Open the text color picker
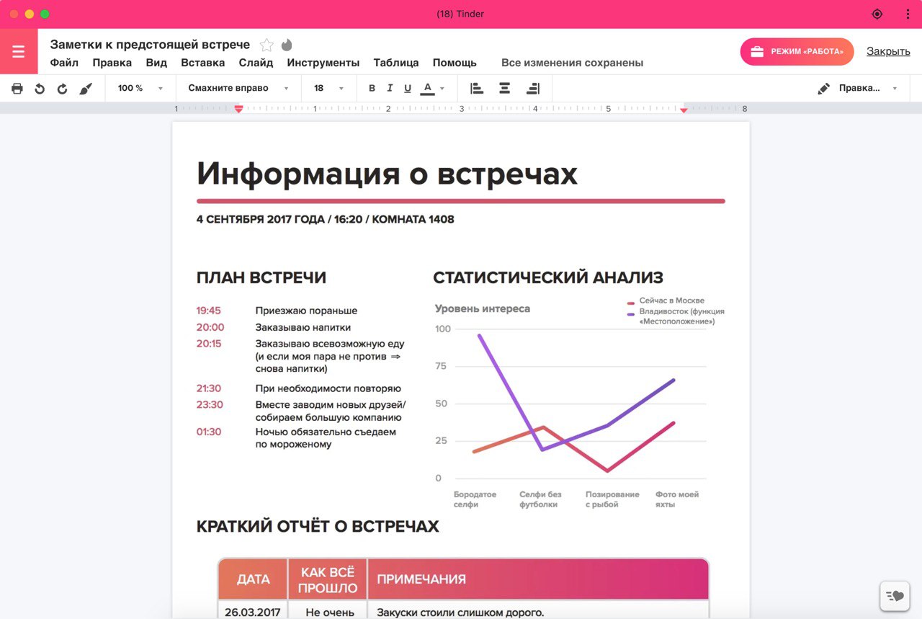This screenshot has width=922, height=619. click(x=427, y=89)
